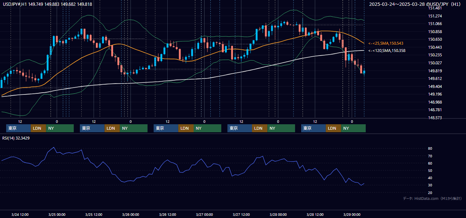Screen dimensions: 466x218
Task: Click the LDN session box for 3/26
Action: [x=186, y=128]
